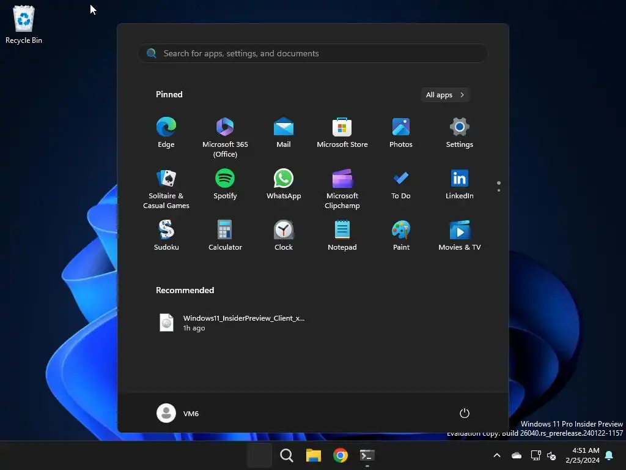Launch Paint
Image resolution: width=626 pixels, height=470 pixels.
click(x=401, y=236)
